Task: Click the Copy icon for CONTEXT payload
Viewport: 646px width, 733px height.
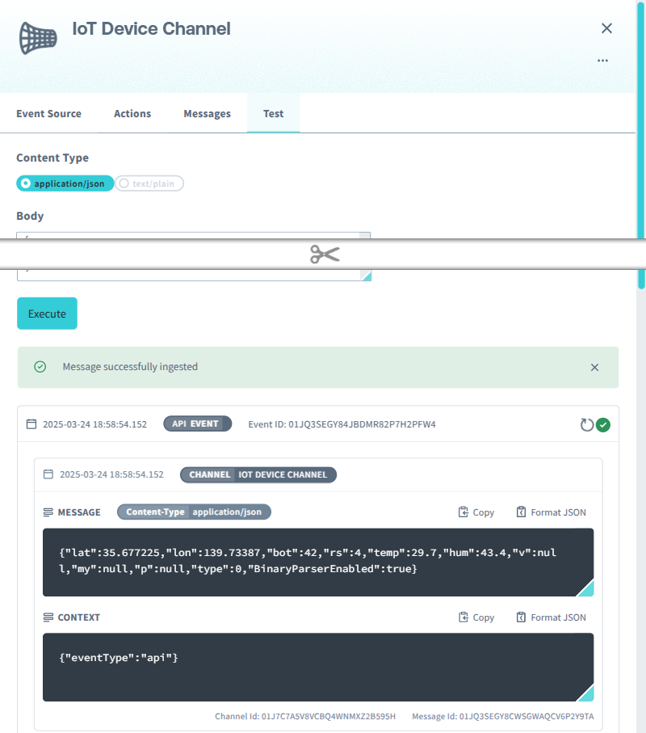Action: (x=476, y=617)
